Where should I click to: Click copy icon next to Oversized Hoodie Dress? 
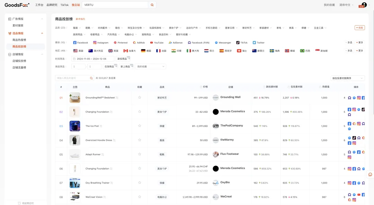tap(114, 140)
